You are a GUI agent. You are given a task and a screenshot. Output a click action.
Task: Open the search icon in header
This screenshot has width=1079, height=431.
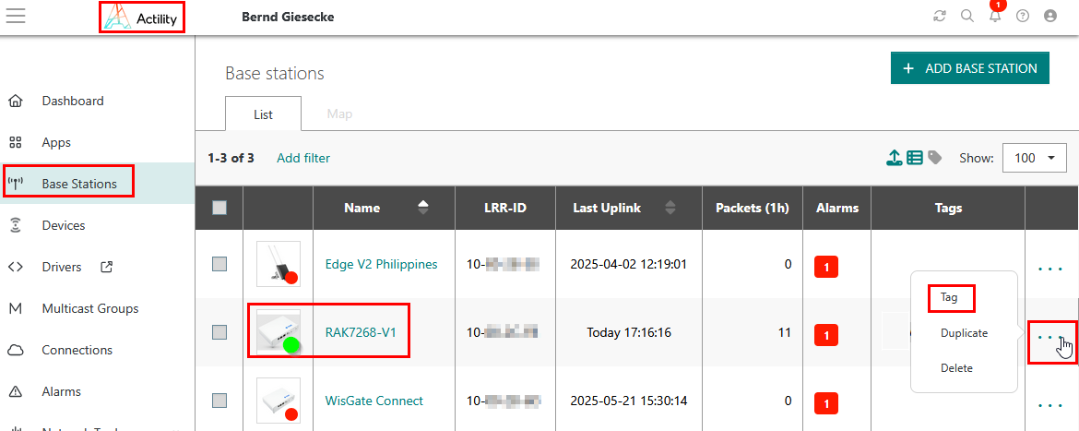(966, 16)
